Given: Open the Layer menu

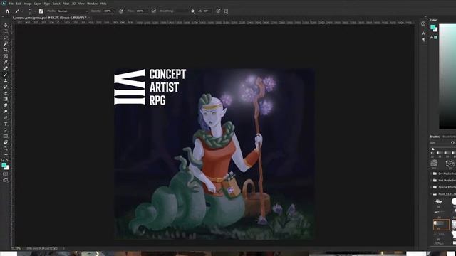Looking at the screenshot, I should [x=38, y=4].
